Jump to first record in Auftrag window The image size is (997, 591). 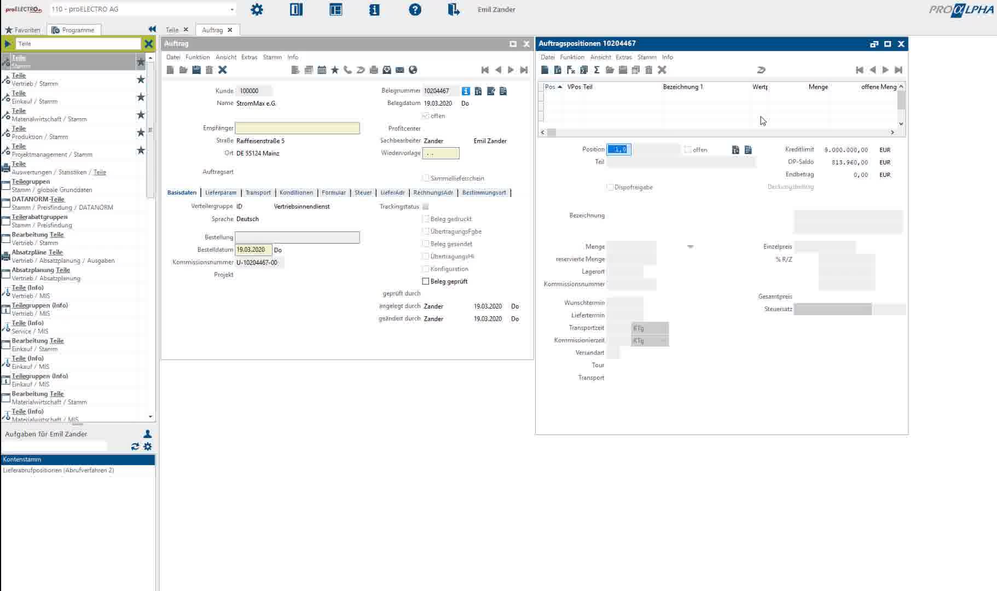[x=485, y=69]
